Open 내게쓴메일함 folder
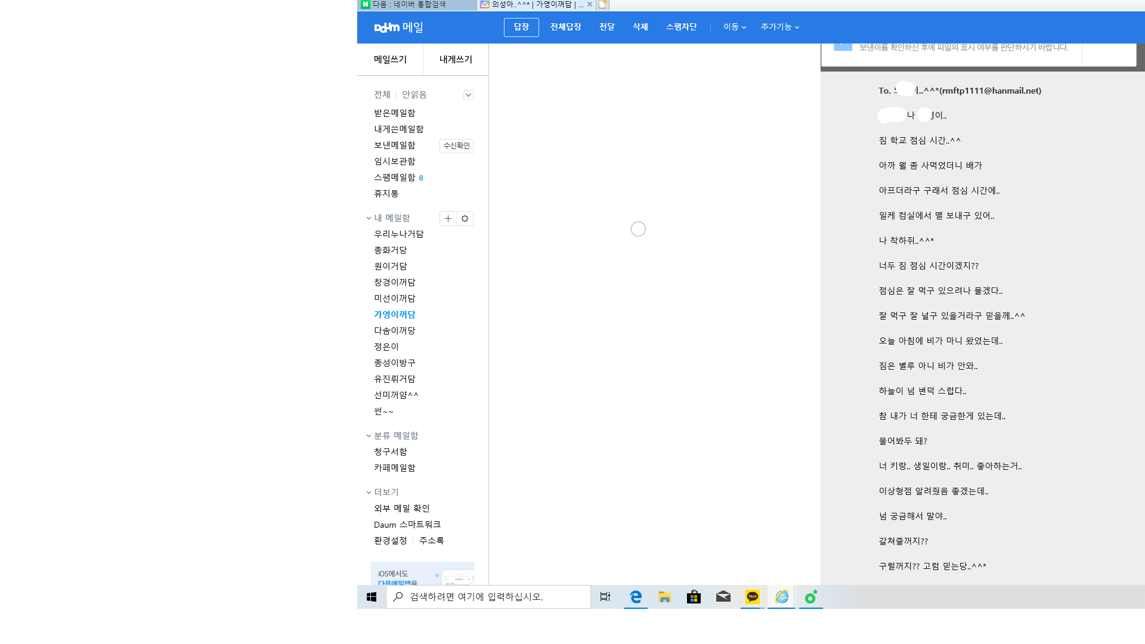 click(x=399, y=129)
